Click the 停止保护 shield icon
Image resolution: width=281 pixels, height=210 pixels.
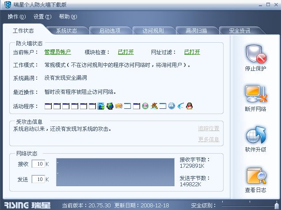256,54
